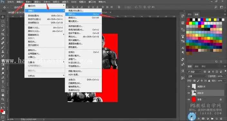Switch to the 颜色 panel tab
Image resolution: width=227 pixels, height=121 pixels.
coord(190,15)
